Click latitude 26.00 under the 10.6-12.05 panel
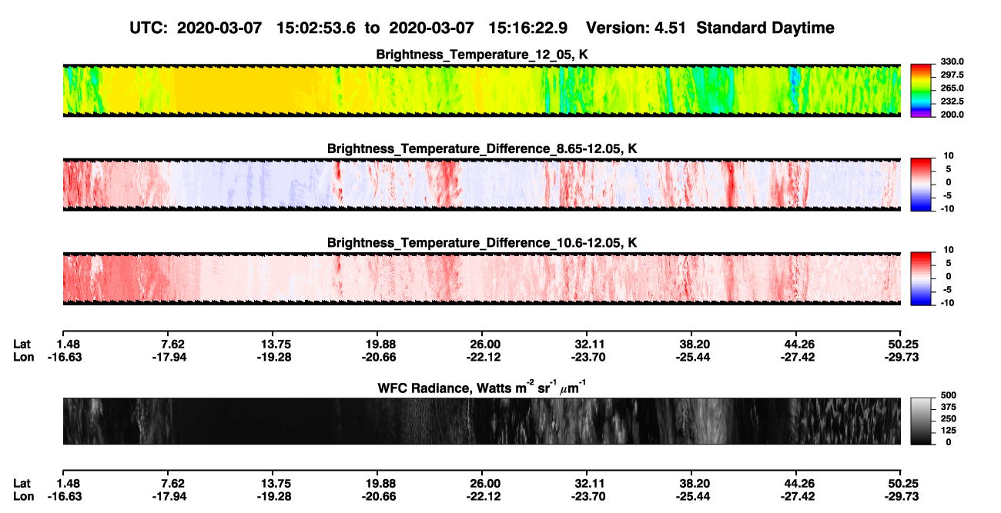Viewport: 1001px width, 513px height. coord(481,344)
